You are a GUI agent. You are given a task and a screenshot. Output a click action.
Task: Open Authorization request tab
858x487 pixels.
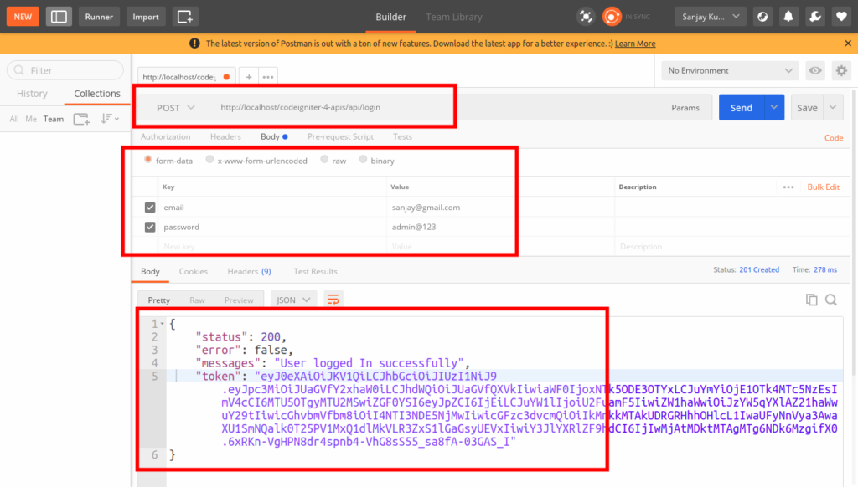165,136
